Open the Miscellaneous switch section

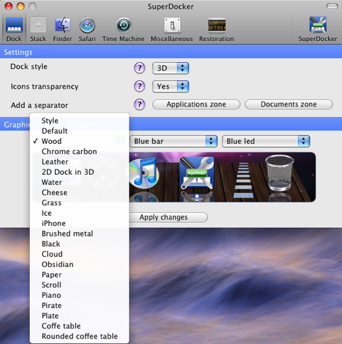(x=172, y=29)
